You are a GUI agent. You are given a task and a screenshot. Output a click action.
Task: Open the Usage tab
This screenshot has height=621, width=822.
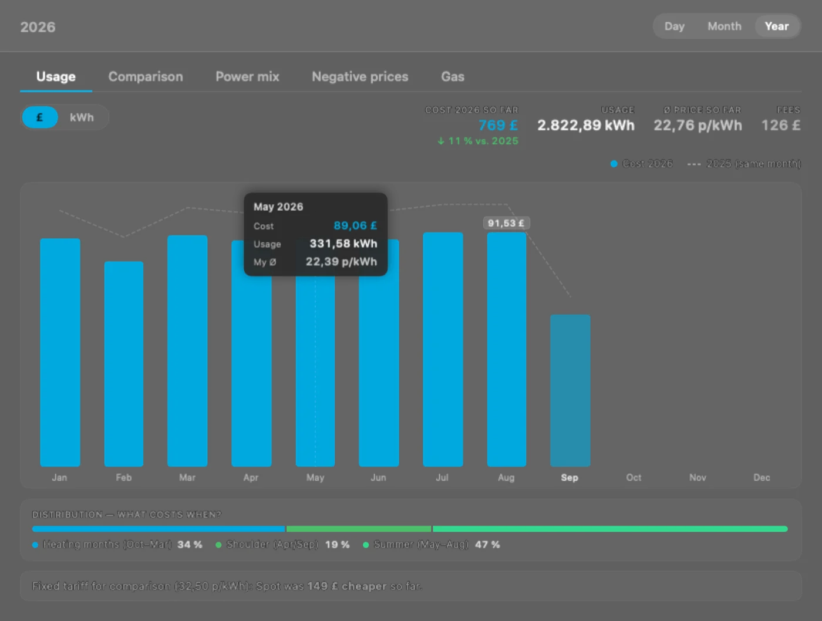56,77
